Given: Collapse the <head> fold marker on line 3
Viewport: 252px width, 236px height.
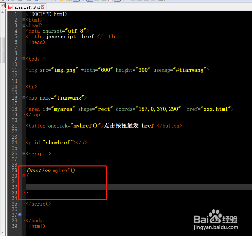Looking at the screenshot, I should pyautogui.click(x=24, y=25).
